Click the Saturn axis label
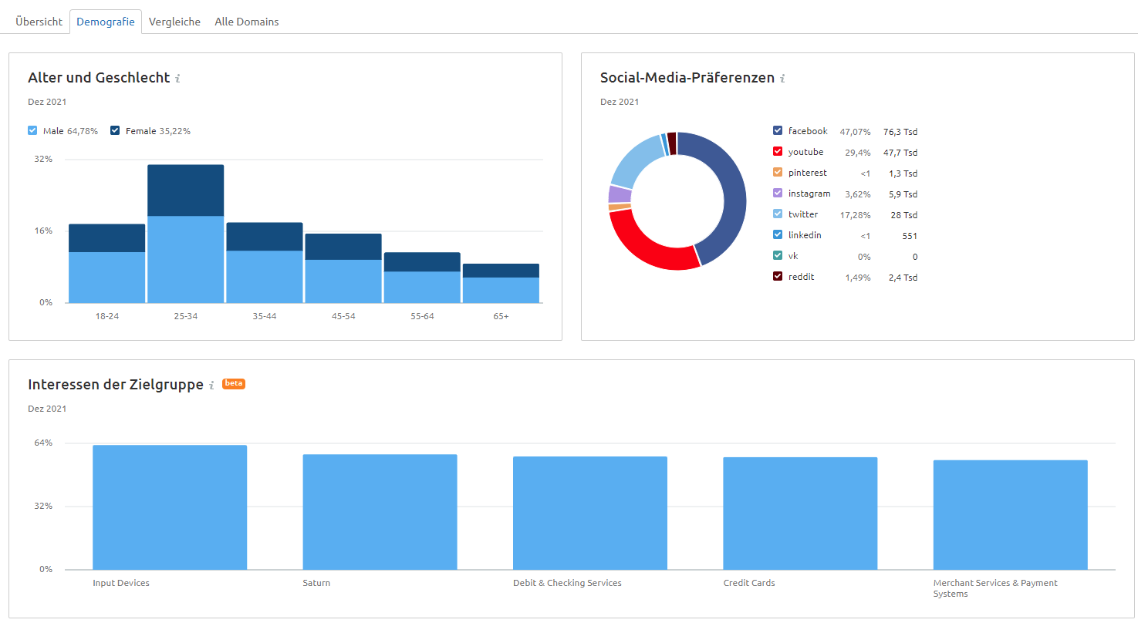 [316, 583]
